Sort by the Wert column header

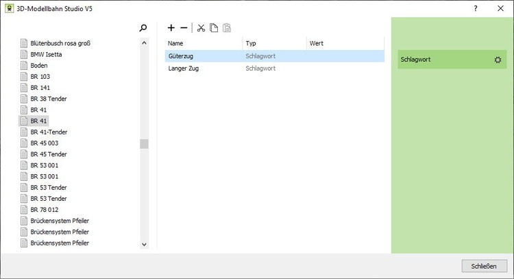click(x=345, y=43)
